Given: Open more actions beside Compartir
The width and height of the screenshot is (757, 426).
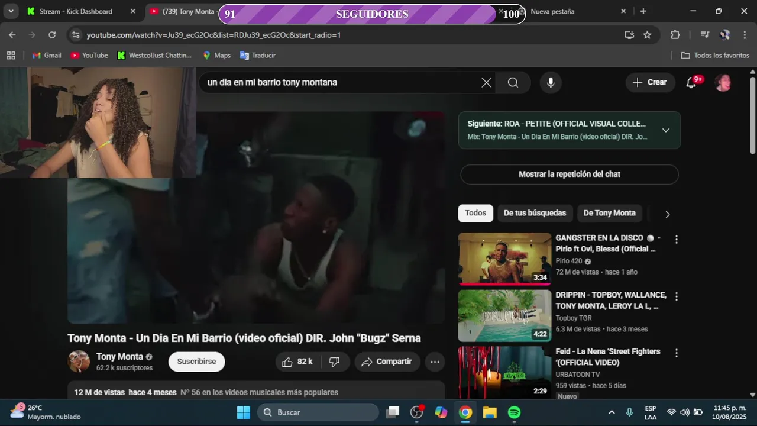Looking at the screenshot, I should (435, 362).
